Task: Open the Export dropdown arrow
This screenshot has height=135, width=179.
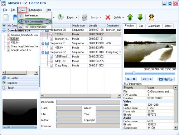Action: [x=77, y=17]
